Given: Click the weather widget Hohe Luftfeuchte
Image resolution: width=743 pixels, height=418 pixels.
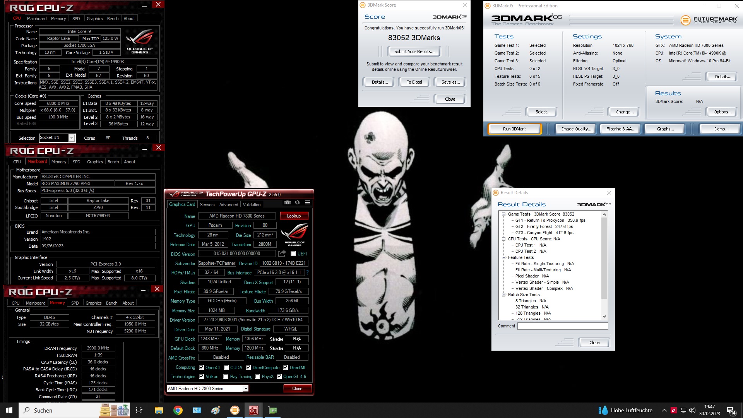Looking at the screenshot, I should click(626, 410).
